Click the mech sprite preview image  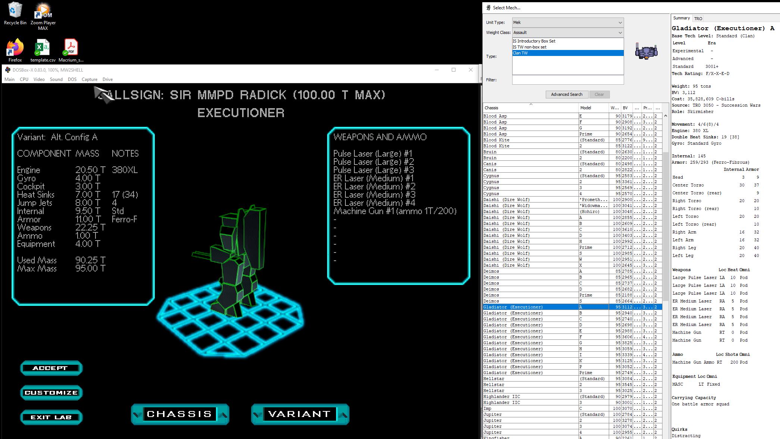coord(646,51)
